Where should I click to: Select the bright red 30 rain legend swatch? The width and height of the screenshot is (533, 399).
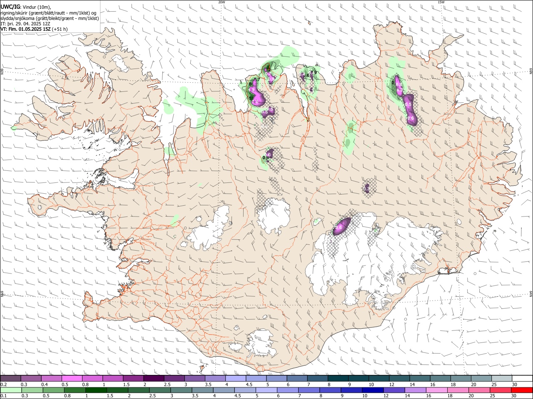[521, 390]
